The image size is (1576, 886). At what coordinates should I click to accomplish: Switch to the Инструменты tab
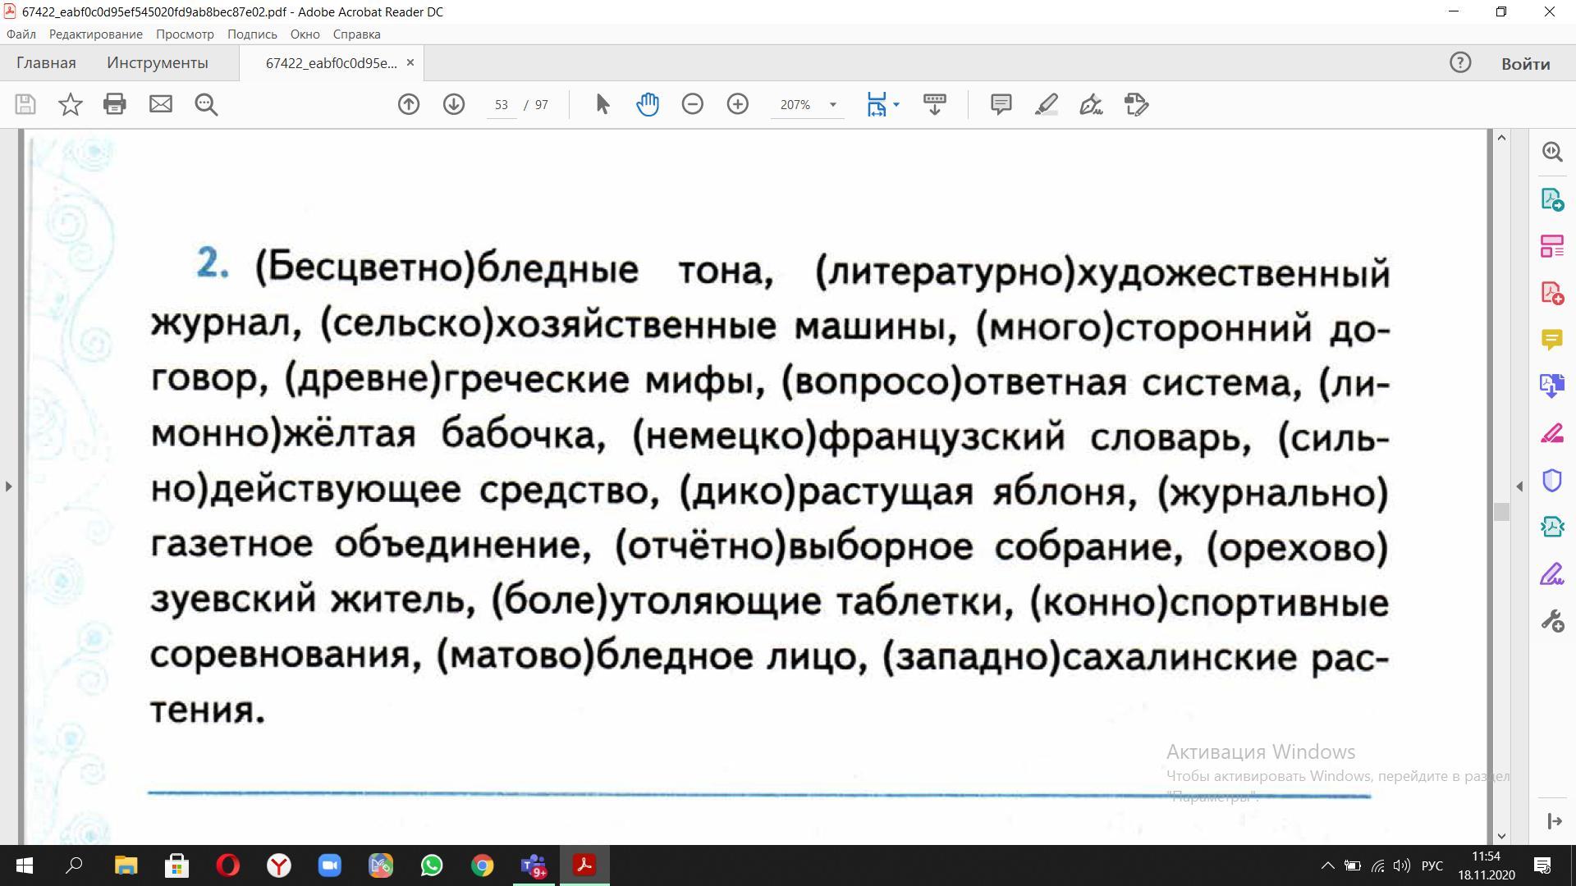click(x=157, y=63)
